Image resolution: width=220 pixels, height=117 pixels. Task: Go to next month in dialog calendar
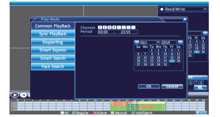180,42
